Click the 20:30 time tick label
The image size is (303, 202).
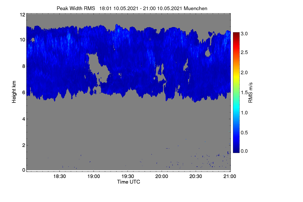coord(196,176)
